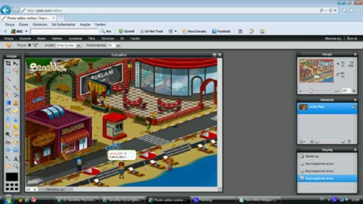The width and height of the screenshot is (363, 204).
Task: Open the black main color swatch
Action: 12,177
